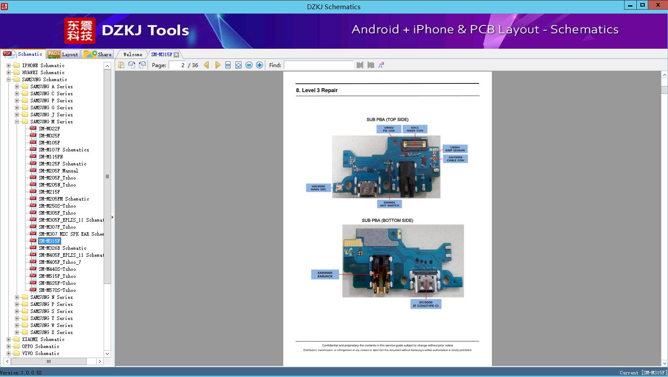The width and height of the screenshot is (668, 377).
Task: Fit page to width
Action: point(228,65)
